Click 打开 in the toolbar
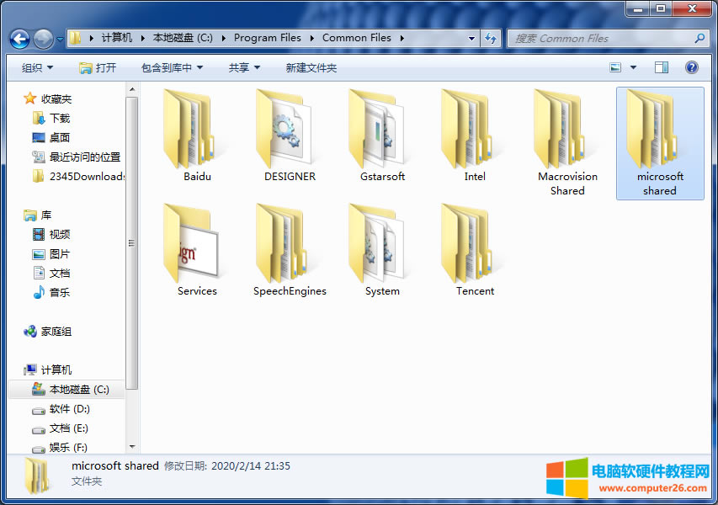The width and height of the screenshot is (718, 505). pyautogui.click(x=98, y=68)
